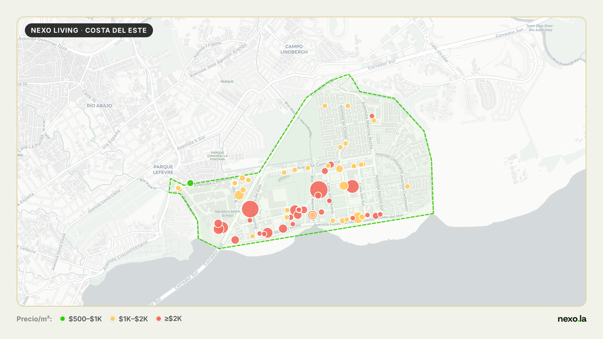Screen dimensions: 603x339
Task: Click the Avenida Cincuentenario street label
Action: (x=125, y=256)
